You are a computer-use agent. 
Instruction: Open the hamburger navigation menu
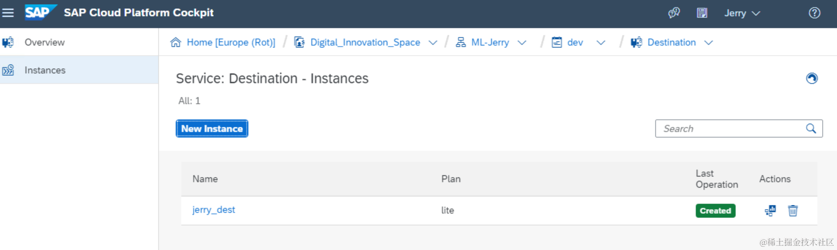coord(8,13)
